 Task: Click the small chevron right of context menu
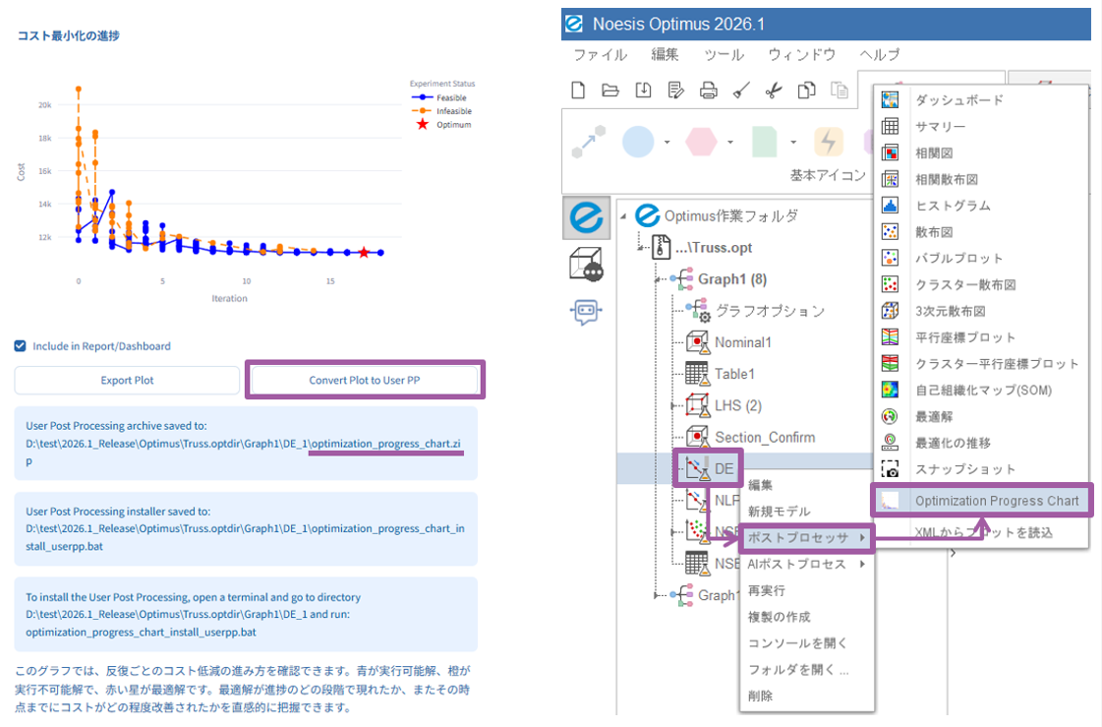(953, 553)
